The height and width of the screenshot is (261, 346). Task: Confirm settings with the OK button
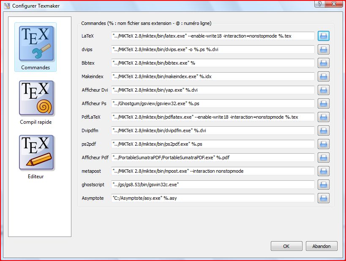click(x=286, y=246)
